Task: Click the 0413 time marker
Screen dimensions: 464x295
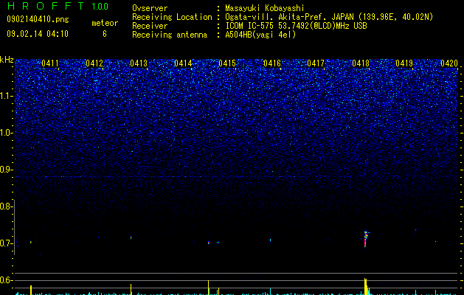Action: pyautogui.click(x=139, y=63)
